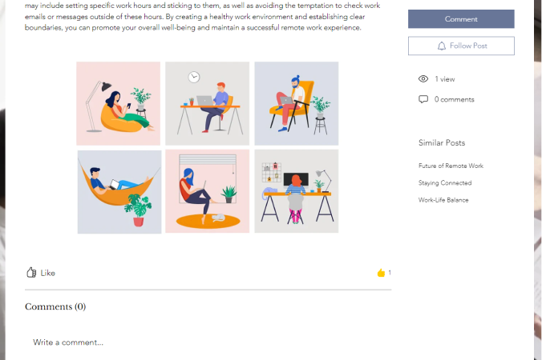Image resolution: width=542 pixels, height=360 pixels.
Task: Click the yellow thumbs-up reaction icon
Action: point(381,273)
